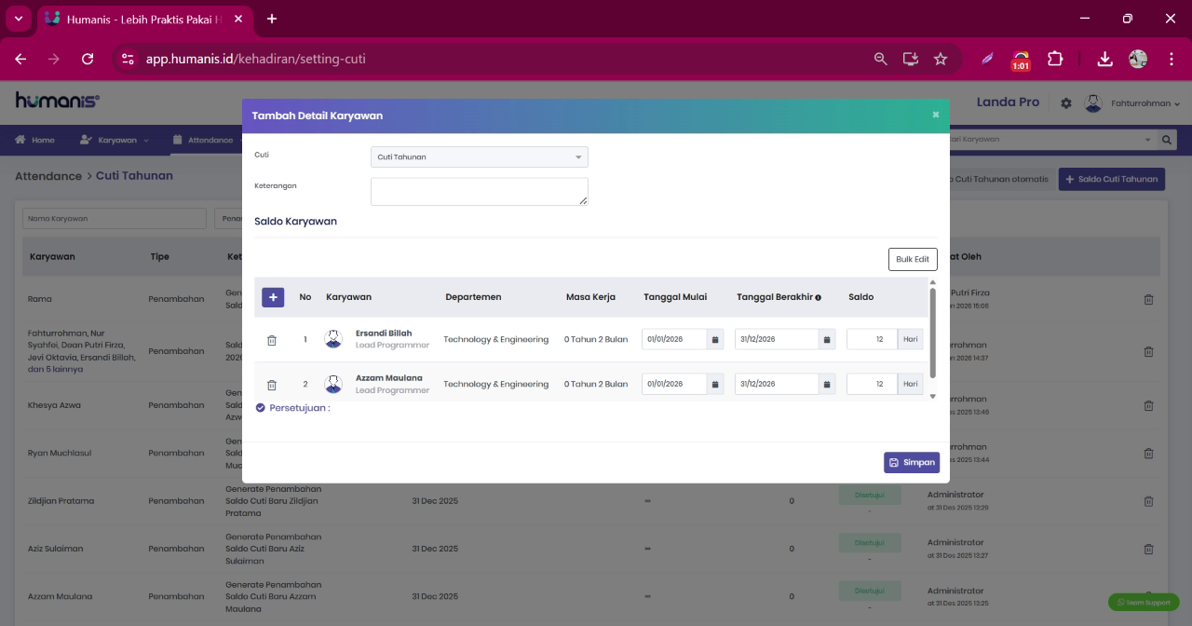
Task: Go to the Home menu item
Action: coord(34,140)
